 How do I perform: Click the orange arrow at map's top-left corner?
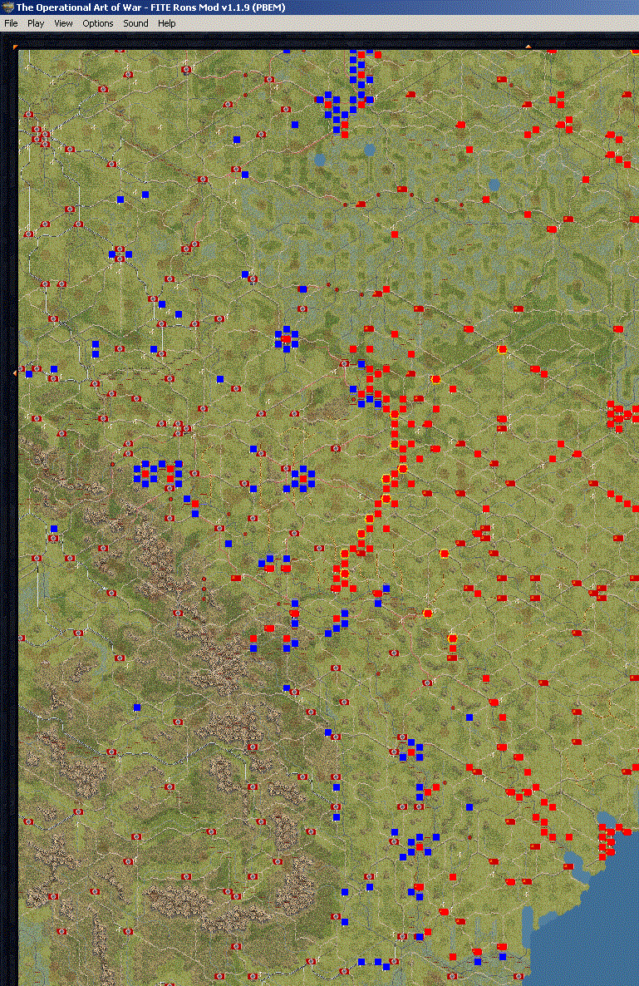pyautogui.click(x=15, y=47)
